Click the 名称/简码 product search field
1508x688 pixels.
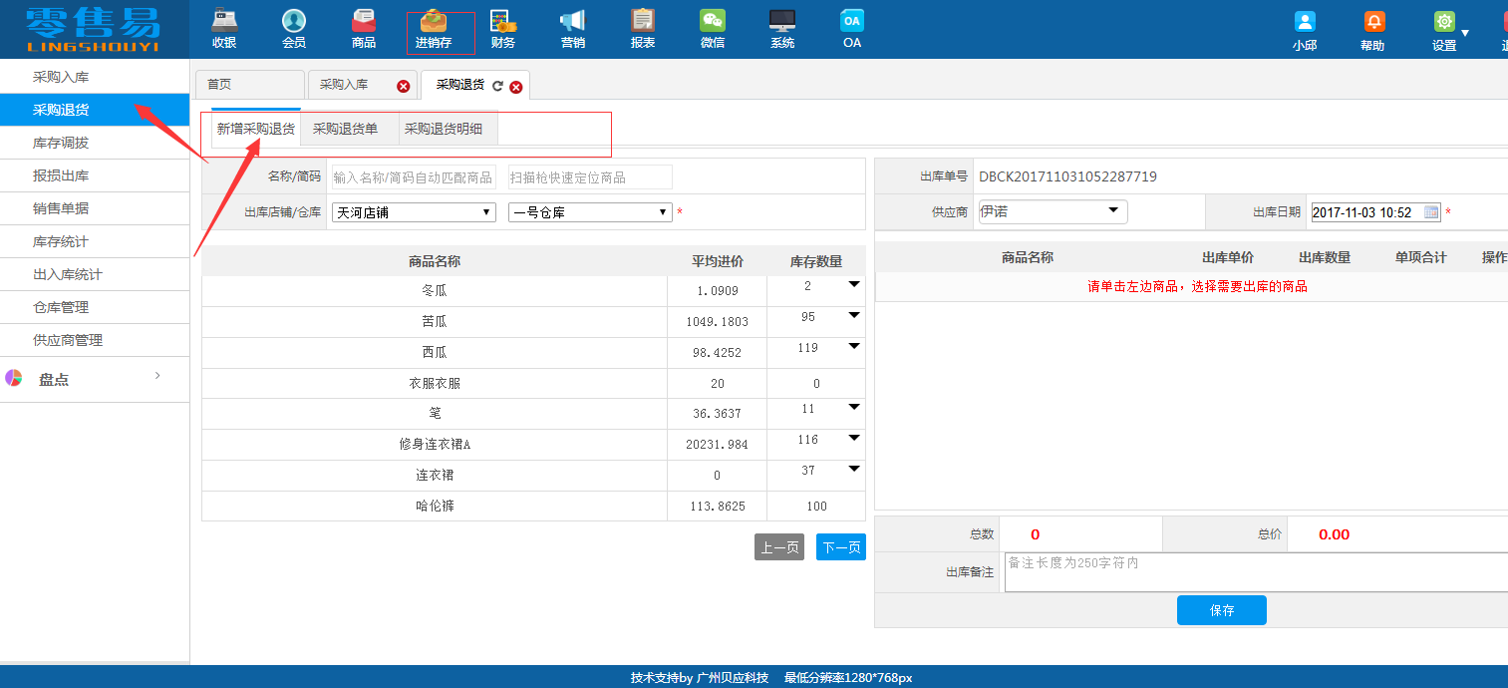[x=413, y=177]
